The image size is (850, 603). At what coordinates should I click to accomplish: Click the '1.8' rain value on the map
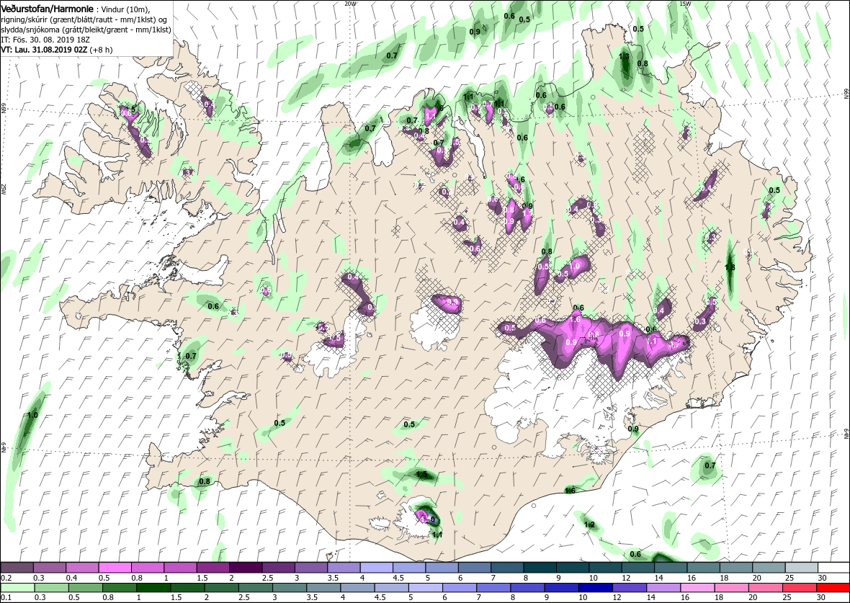tap(730, 267)
